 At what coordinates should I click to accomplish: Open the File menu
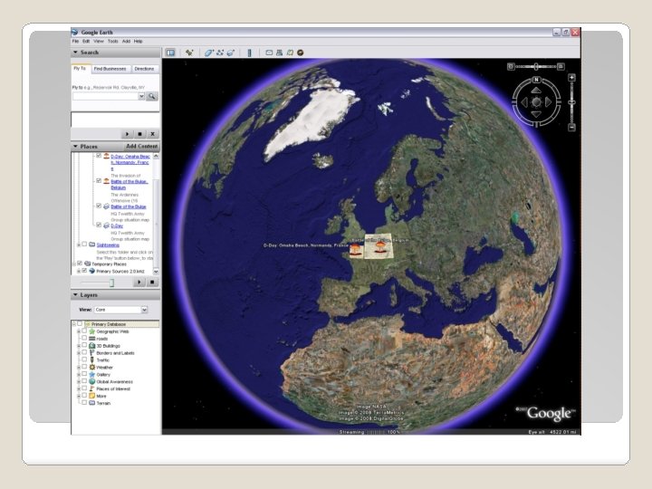point(75,42)
